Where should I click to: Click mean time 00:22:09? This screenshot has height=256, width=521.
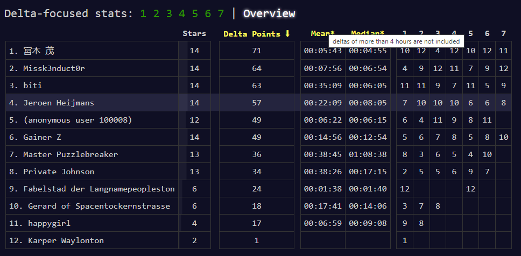click(x=322, y=103)
